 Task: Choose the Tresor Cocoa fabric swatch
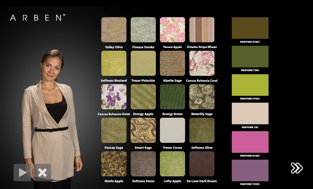pos(172,130)
